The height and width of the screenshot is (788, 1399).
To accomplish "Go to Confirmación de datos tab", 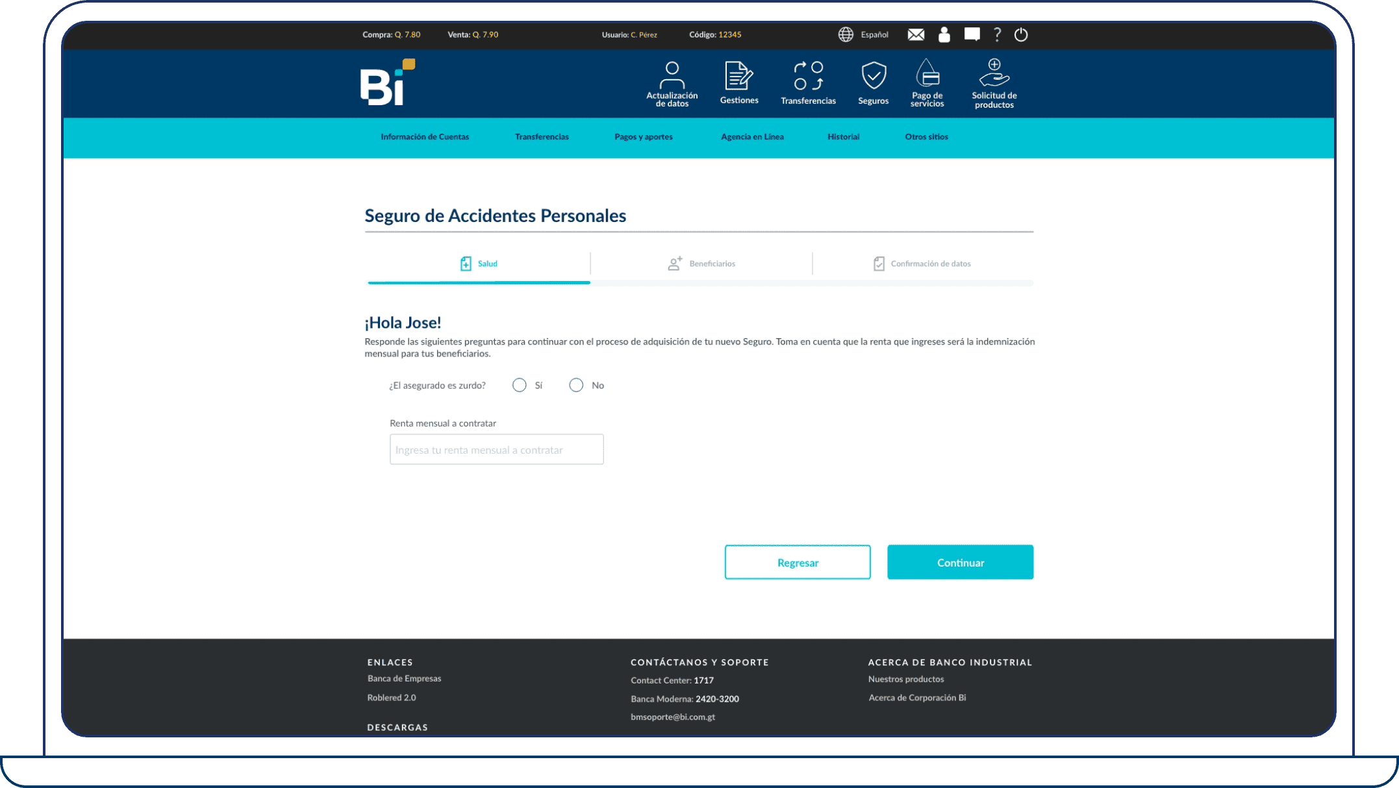I will [923, 264].
